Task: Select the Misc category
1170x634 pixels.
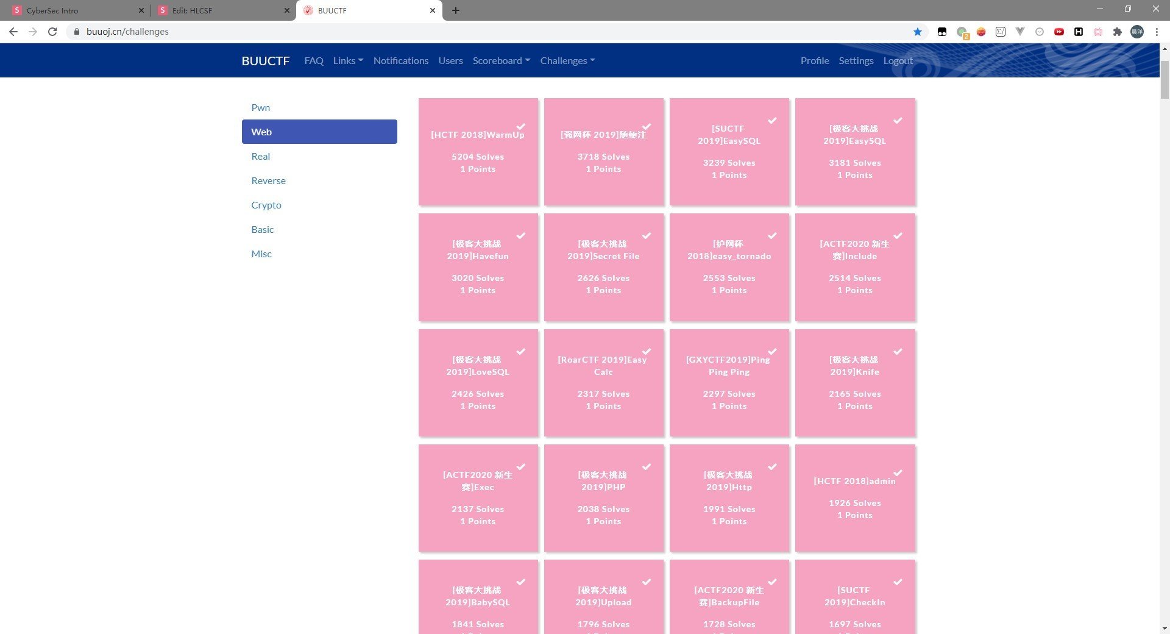Action: (319, 254)
